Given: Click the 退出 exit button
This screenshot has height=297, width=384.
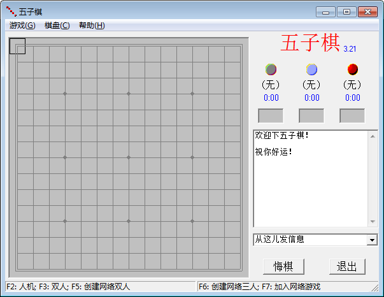Looking at the screenshot, I should (x=347, y=266).
